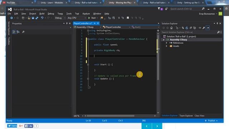This screenshot has height=129, width=229.
Task: Click Pending Changes Filter clock icon
Action: tap(177, 28)
